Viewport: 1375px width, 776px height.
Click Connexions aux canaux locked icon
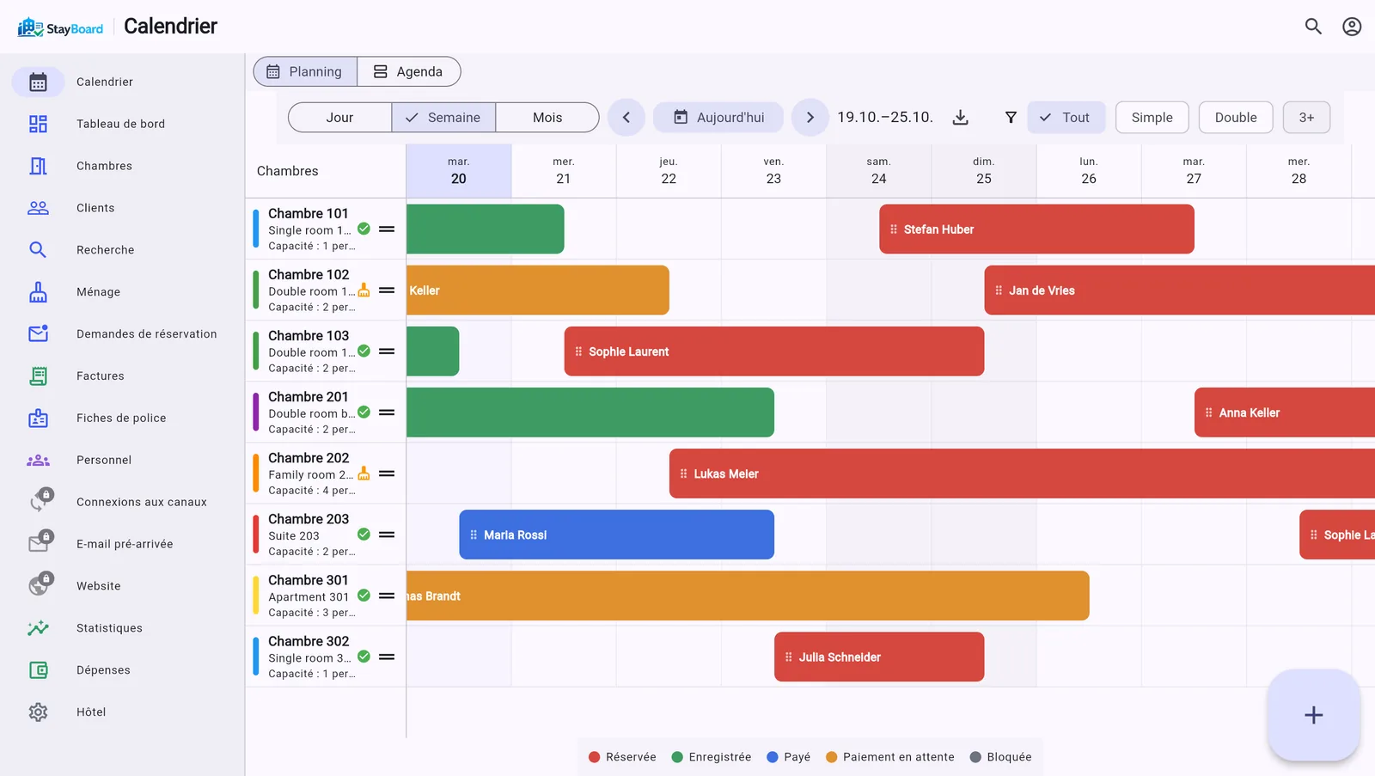tap(40, 500)
